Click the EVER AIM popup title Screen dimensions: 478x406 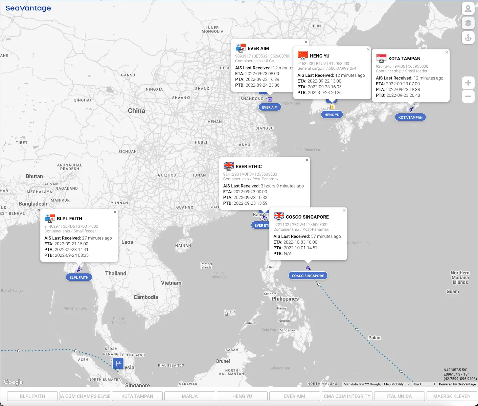click(x=258, y=48)
